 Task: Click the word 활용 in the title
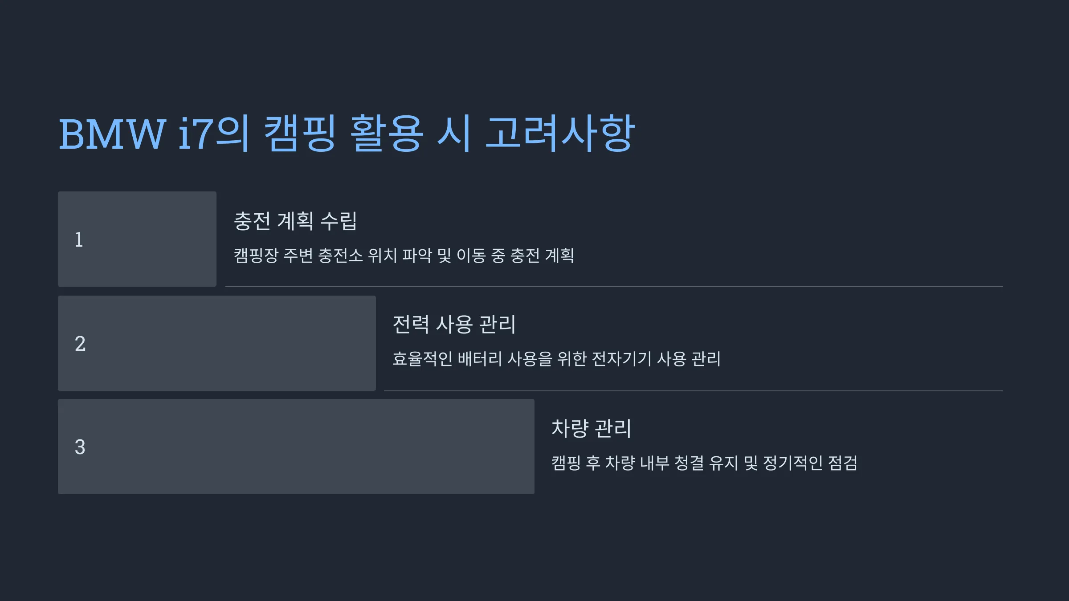click(x=386, y=133)
